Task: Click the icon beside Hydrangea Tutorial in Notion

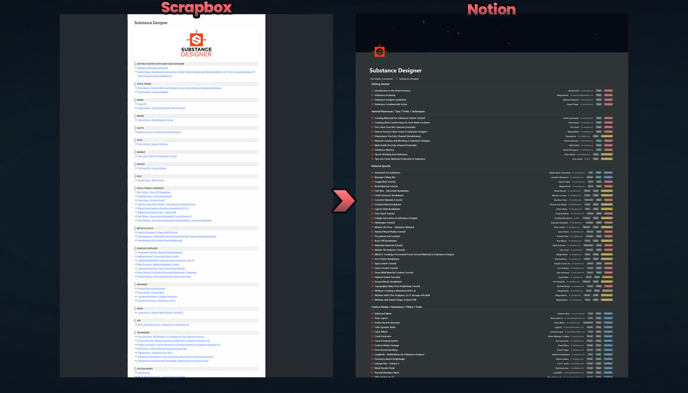Action: click(372, 222)
